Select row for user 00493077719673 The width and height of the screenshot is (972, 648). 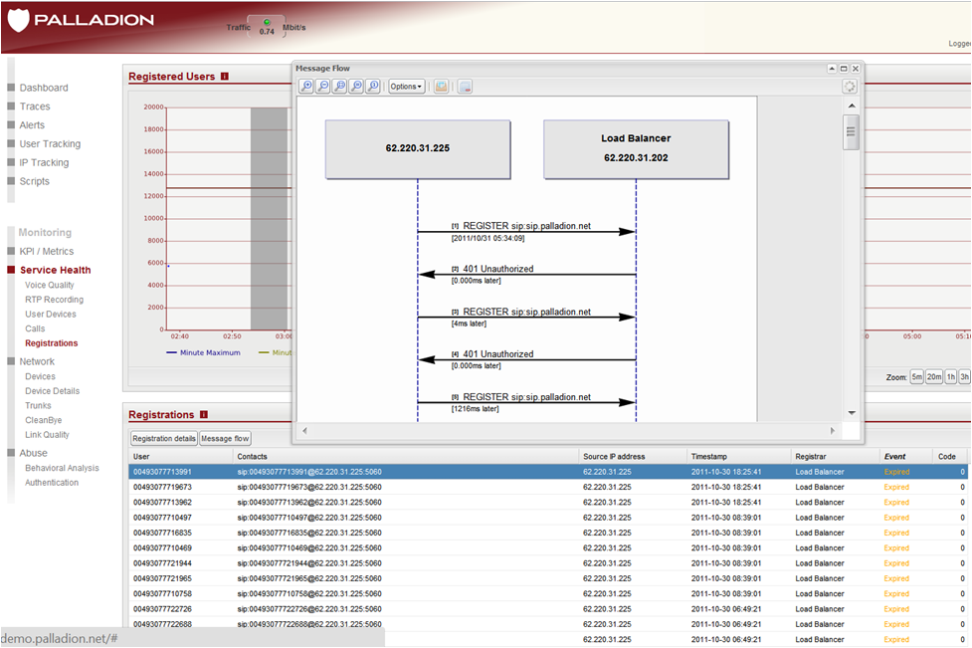pyautogui.click(x=548, y=488)
